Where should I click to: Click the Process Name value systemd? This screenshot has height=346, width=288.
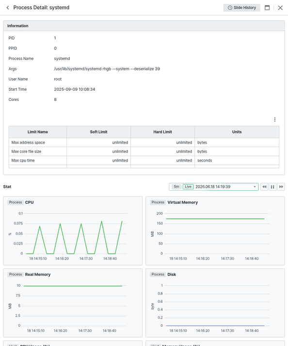tap(62, 59)
